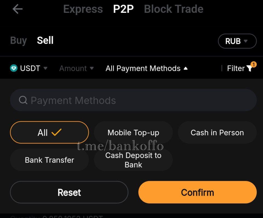
Task: Select the Bank Transfer payment option
Action: click(49, 160)
